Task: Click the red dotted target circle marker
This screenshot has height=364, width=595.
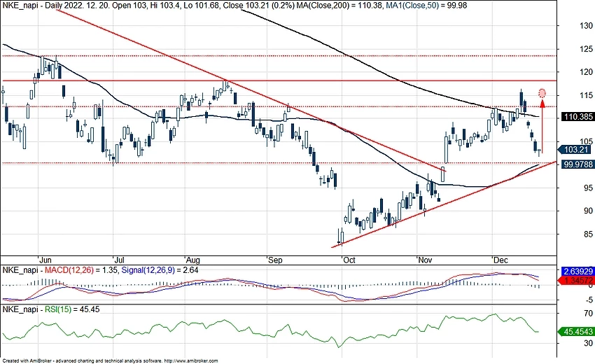Action: (x=542, y=92)
